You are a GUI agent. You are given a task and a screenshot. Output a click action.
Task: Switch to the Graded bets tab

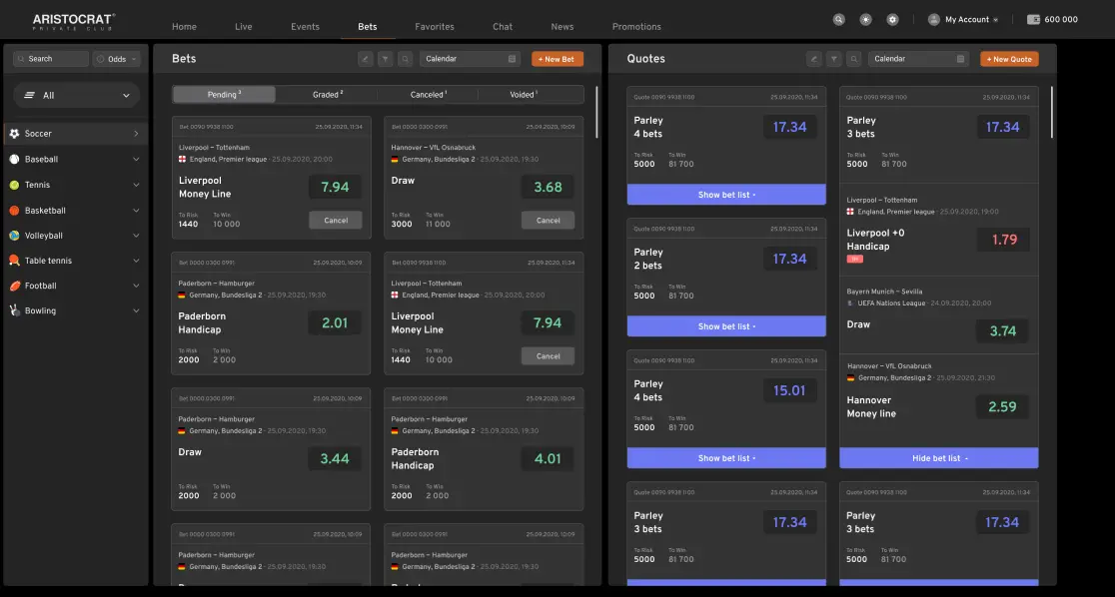pyautogui.click(x=327, y=93)
